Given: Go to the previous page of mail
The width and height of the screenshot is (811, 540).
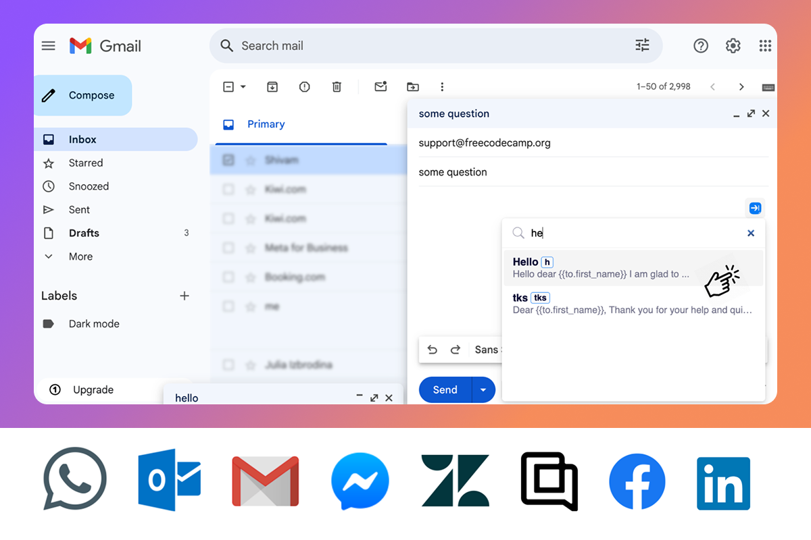Looking at the screenshot, I should coord(712,86).
